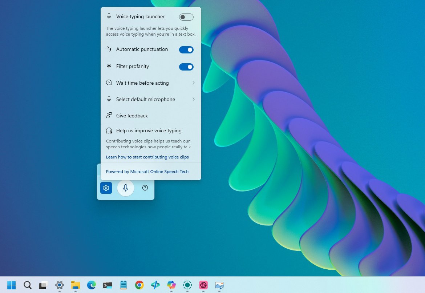Open Google Chrome from the taskbar
The height and width of the screenshot is (293, 425).
pyautogui.click(x=139, y=285)
